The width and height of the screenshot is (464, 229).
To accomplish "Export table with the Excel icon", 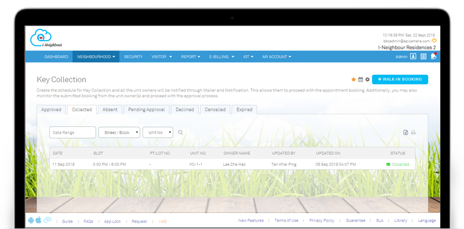I will pyautogui.click(x=405, y=133).
